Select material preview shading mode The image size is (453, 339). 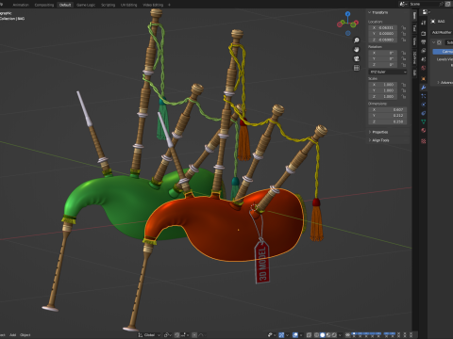point(328,335)
